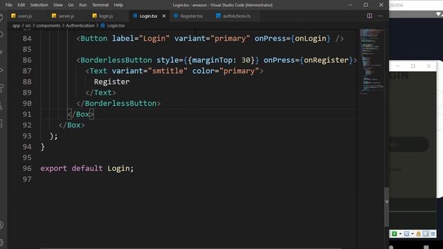
Task: Open dropdown arrow beside green toolbar icon
Action: click(x=400, y=234)
